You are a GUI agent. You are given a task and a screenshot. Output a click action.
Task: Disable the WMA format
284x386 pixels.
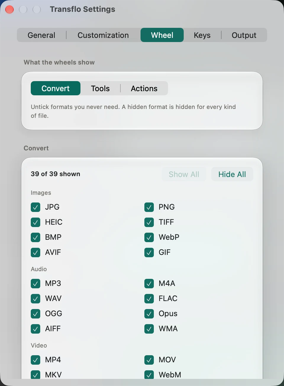point(149,329)
